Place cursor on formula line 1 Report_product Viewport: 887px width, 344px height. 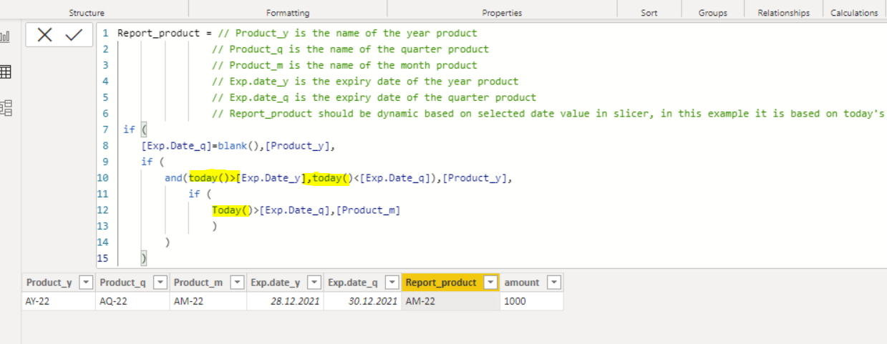point(158,33)
